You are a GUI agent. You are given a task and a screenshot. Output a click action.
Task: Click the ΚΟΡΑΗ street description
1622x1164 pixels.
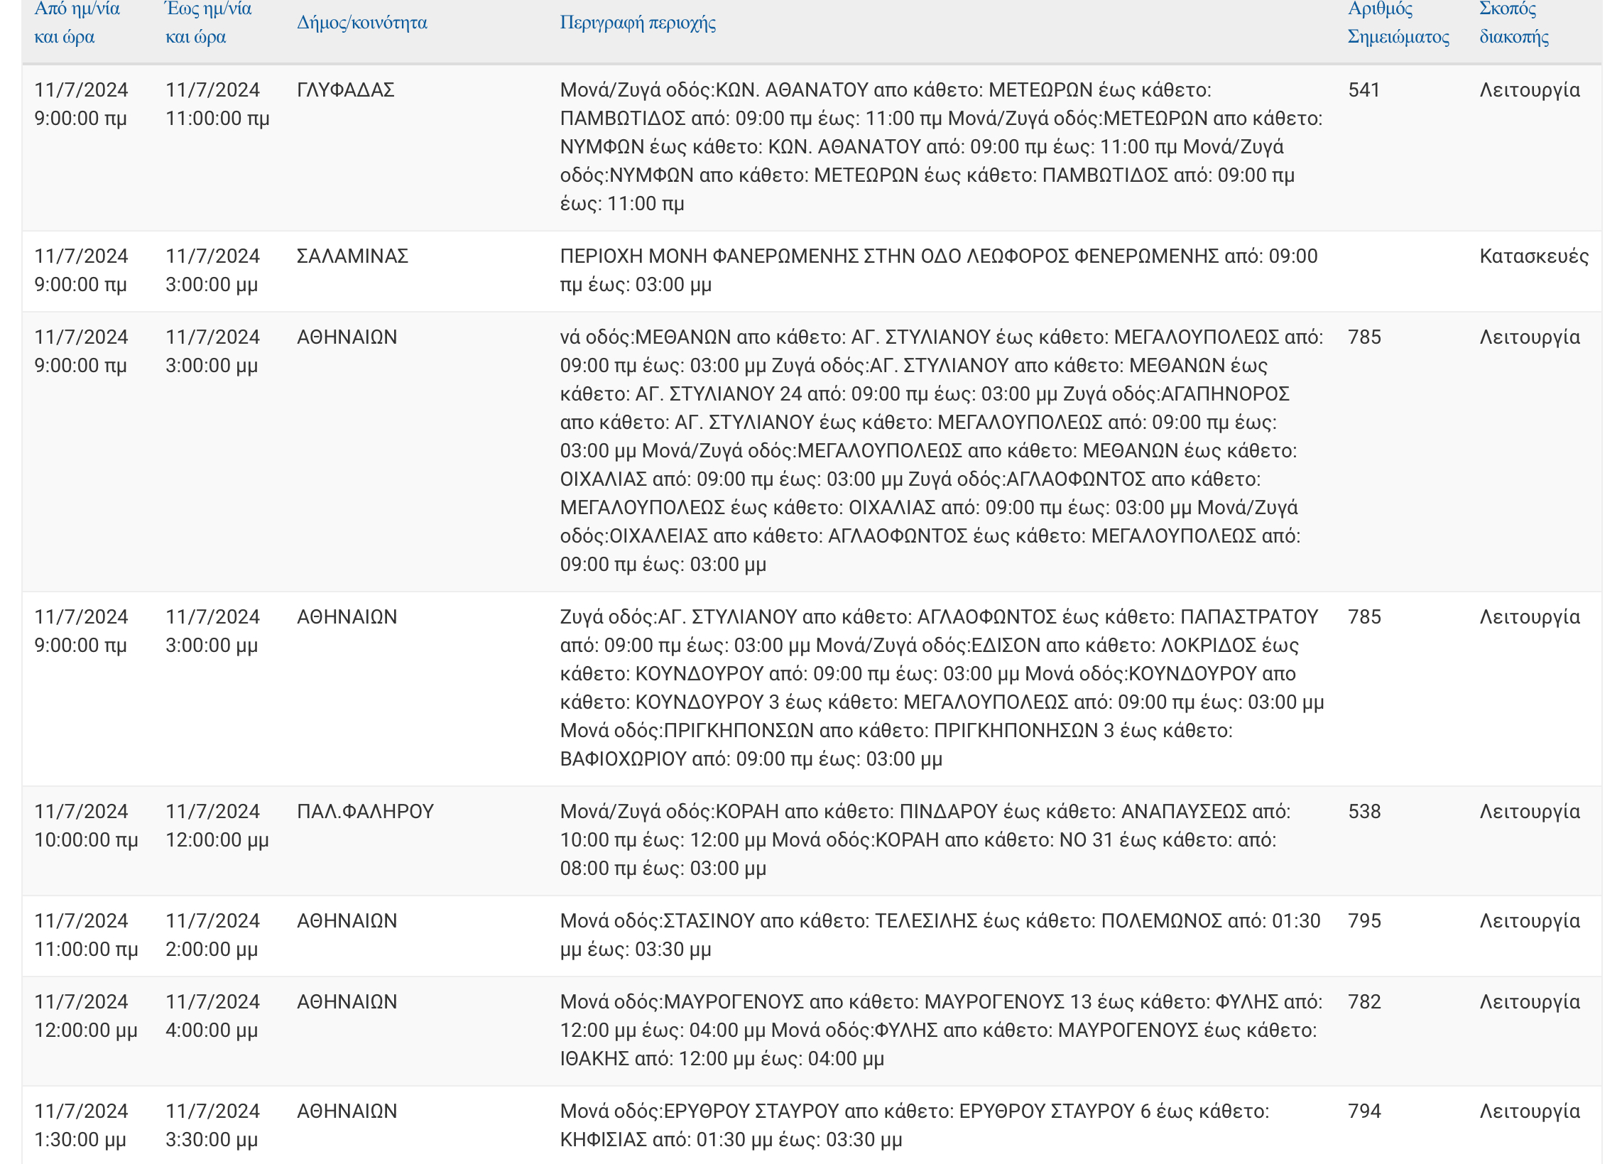925,840
